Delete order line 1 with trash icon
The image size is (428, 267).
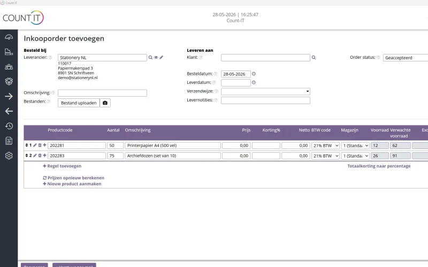pos(40,145)
